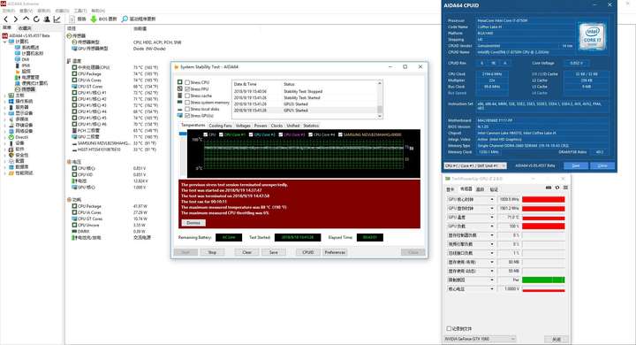Stop the running stability test

(x=212, y=252)
